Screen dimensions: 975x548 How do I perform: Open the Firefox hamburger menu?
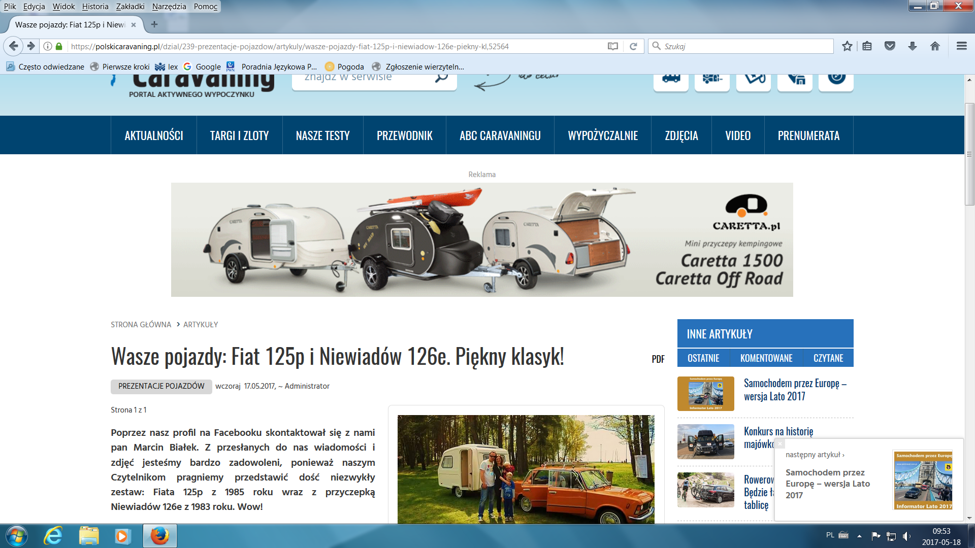click(x=961, y=46)
